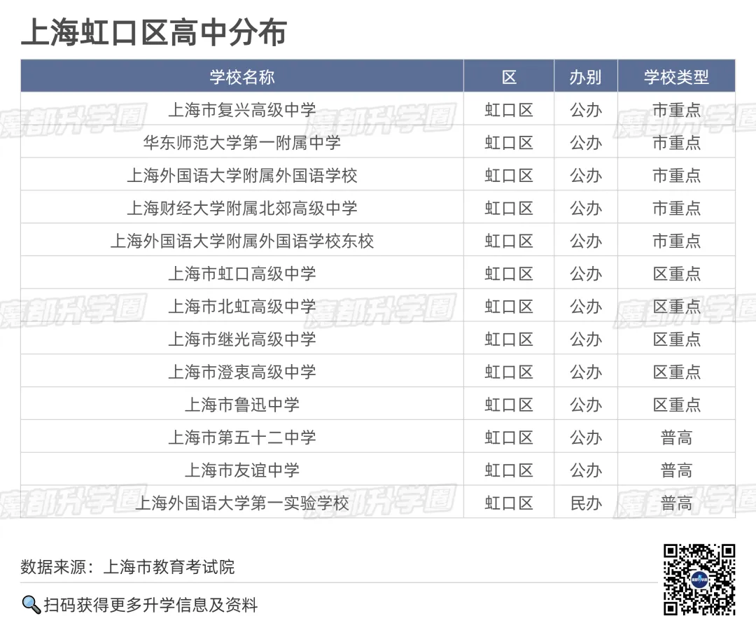Select 上海外国语大学附属外国语学校东校 cell

tap(242, 241)
